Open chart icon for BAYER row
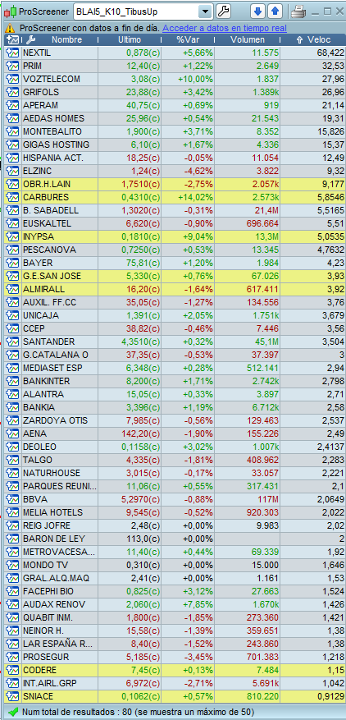 (12, 263)
